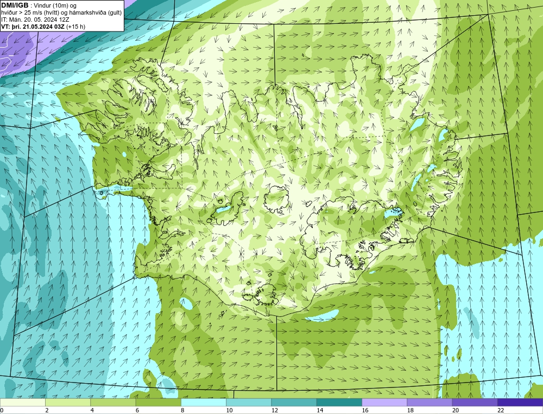Click the legend scale label "20"
This screenshot has width=543, height=414.
pos(456,410)
